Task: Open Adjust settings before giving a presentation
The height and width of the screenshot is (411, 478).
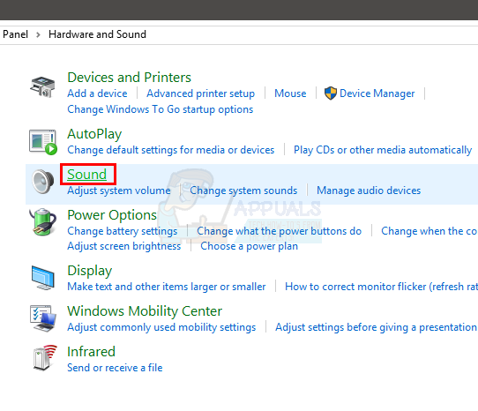Action: click(376, 327)
